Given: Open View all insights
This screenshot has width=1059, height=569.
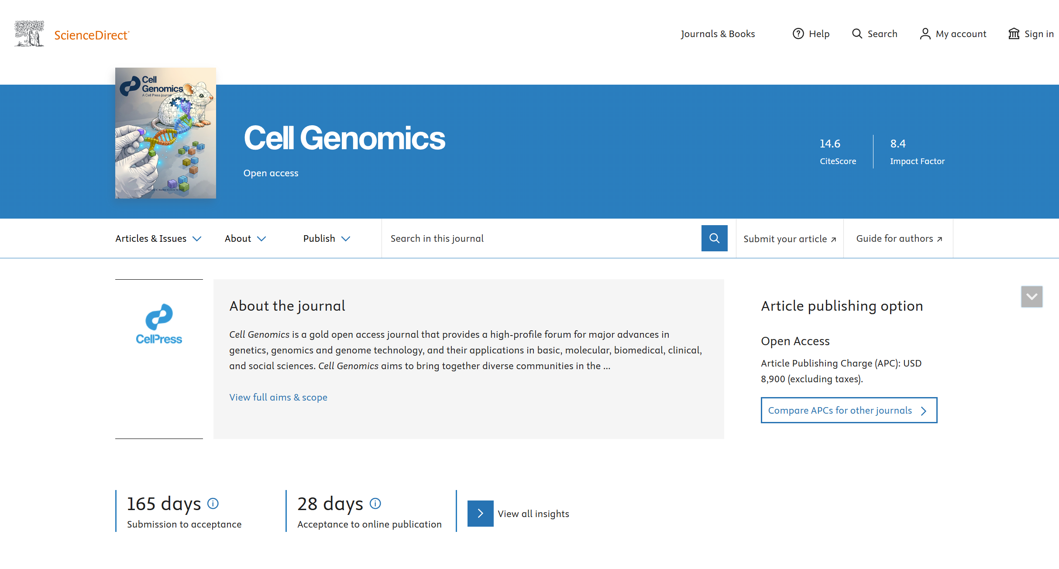Looking at the screenshot, I should point(533,514).
